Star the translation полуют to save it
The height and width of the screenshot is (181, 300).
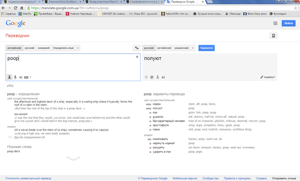click(x=146, y=77)
